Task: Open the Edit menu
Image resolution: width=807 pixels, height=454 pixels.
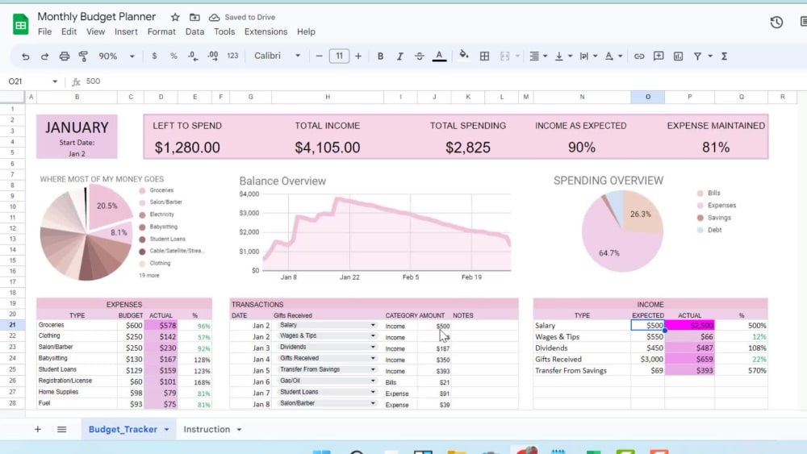Action: click(69, 32)
